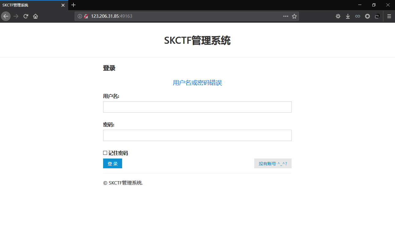
Task: Click the circular extension icon in toolbar
Action: tap(367, 16)
